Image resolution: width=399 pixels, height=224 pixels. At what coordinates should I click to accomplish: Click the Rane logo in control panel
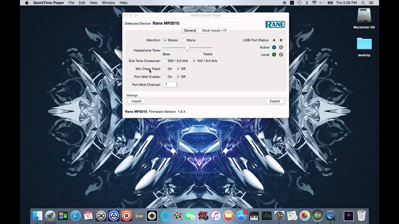point(275,24)
